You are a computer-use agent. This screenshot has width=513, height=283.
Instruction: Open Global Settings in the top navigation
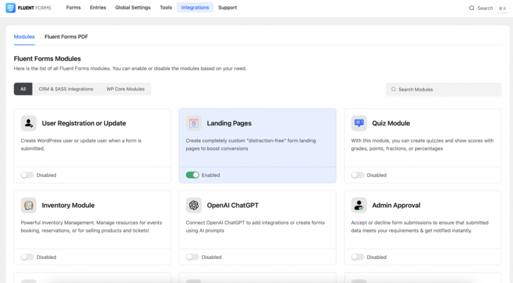click(133, 7)
